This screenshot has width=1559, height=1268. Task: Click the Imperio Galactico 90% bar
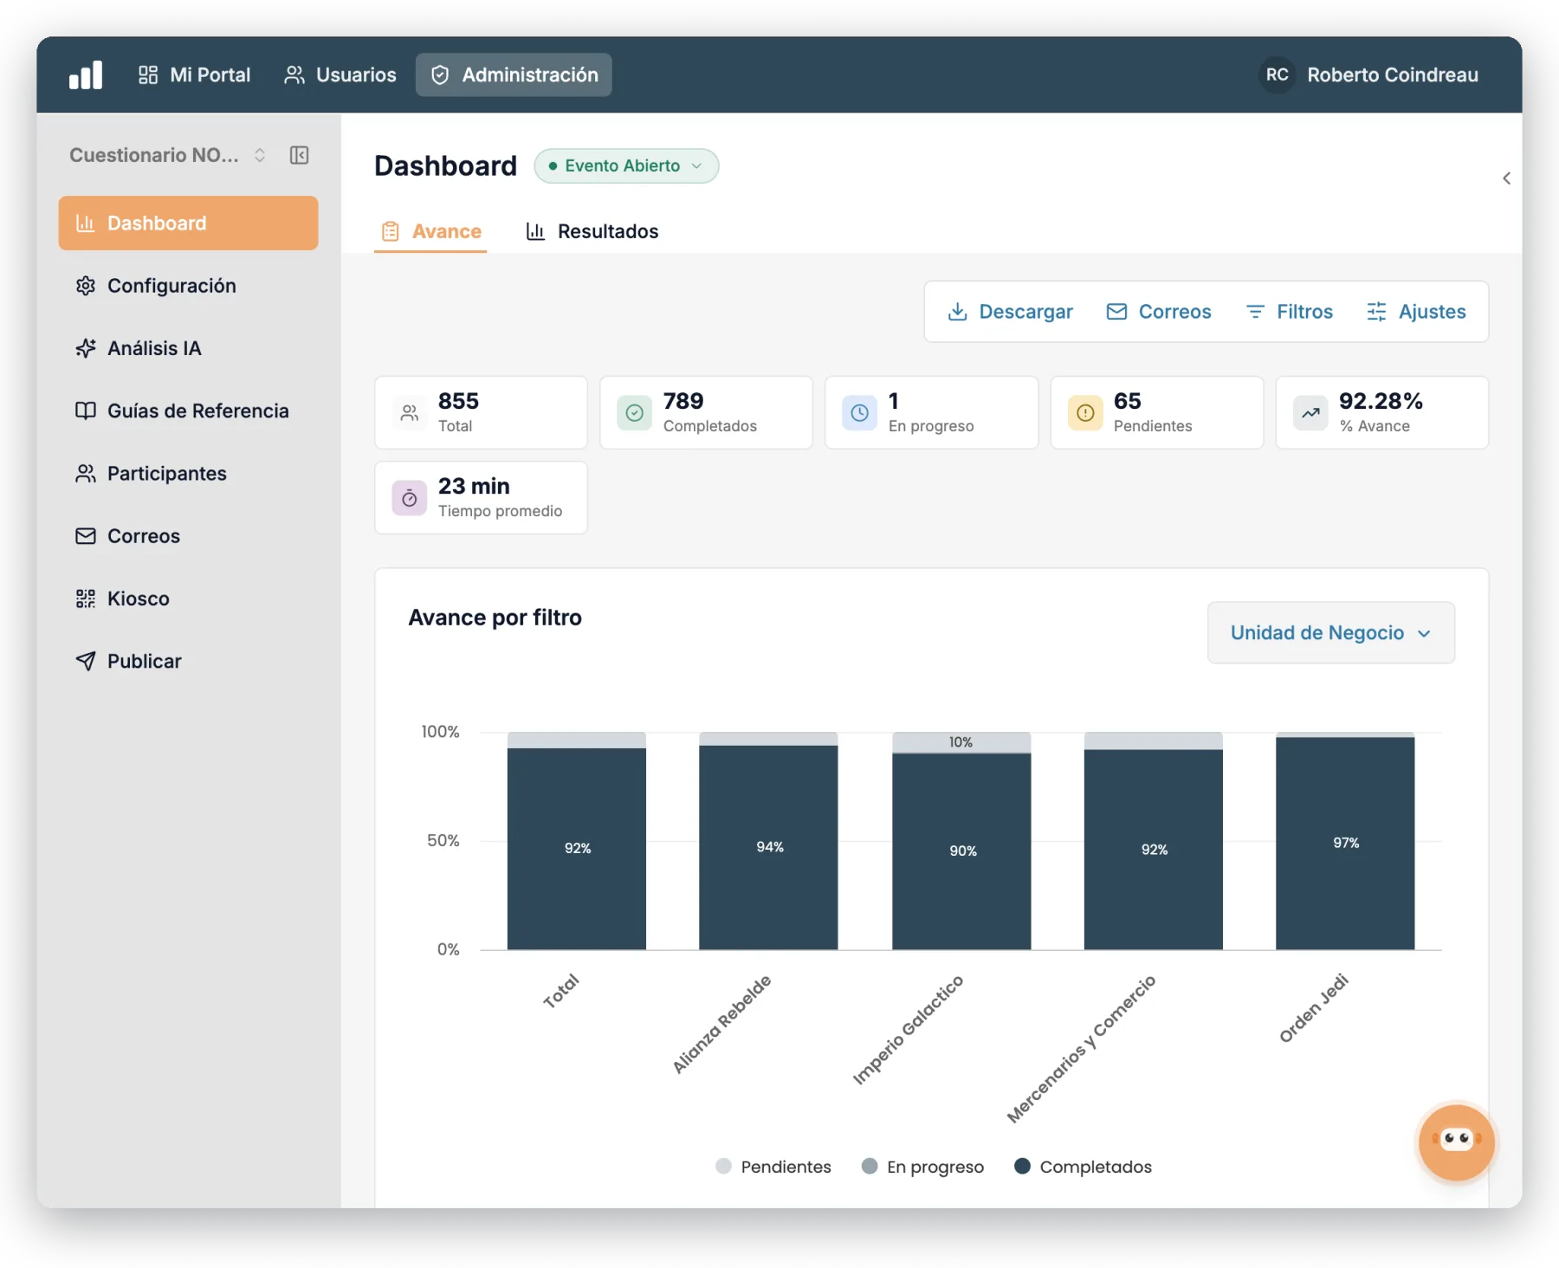(x=961, y=851)
